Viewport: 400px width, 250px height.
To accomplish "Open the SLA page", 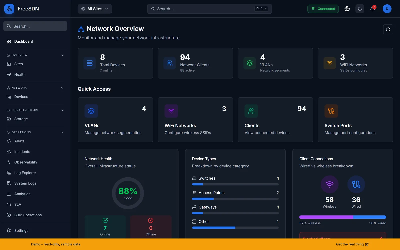I will pos(35,204).
